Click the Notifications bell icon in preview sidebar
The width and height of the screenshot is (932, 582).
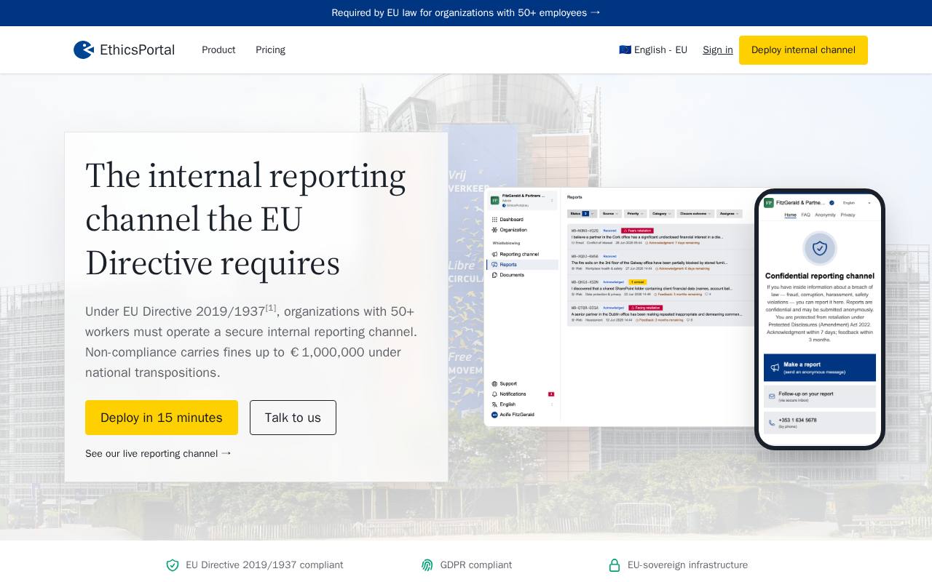[x=494, y=394]
